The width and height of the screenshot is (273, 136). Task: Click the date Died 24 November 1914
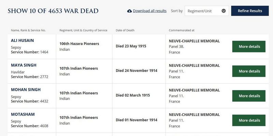pyautogui.click(x=136, y=71)
